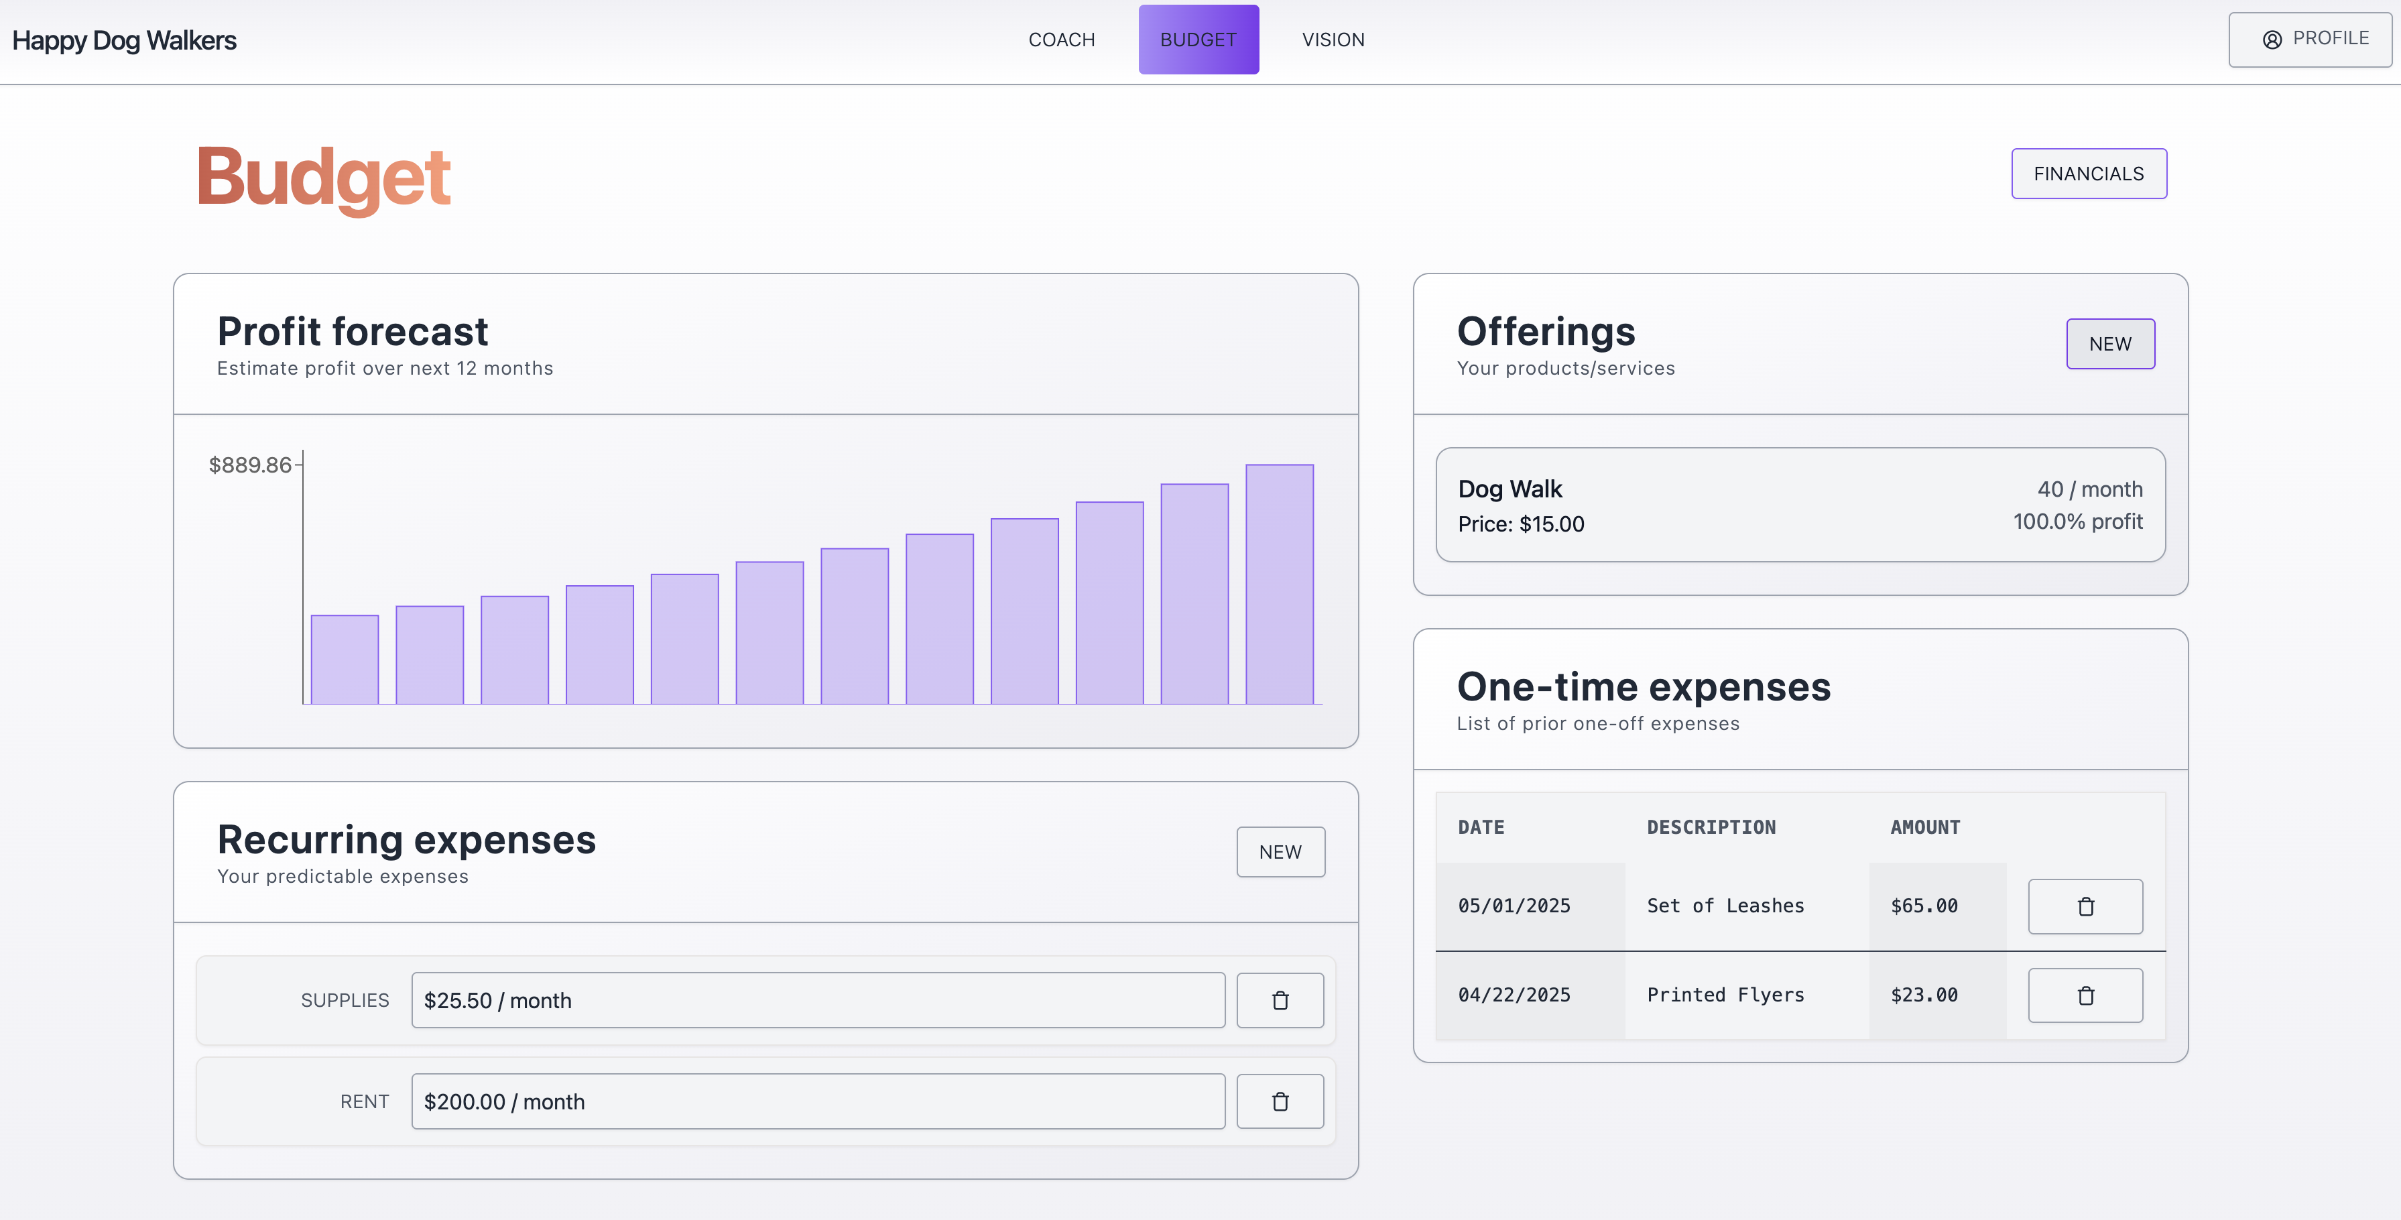Click the Happy Dog Walkers brand name
This screenshot has height=1220, width=2401.
click(x=124, y=39)
